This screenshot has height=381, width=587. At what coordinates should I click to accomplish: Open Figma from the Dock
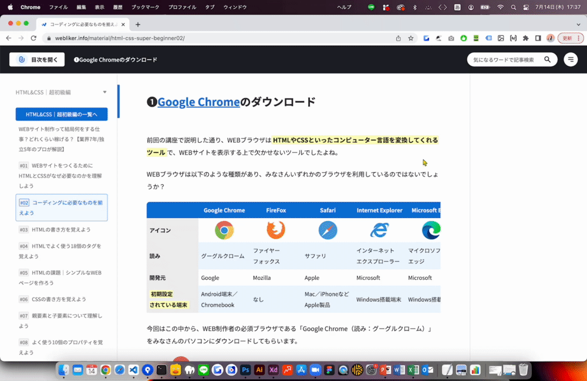point(329,370)
